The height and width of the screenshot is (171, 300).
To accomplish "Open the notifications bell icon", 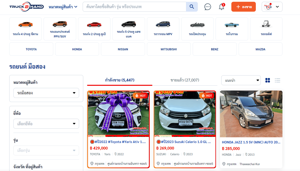I will (221, 7).
